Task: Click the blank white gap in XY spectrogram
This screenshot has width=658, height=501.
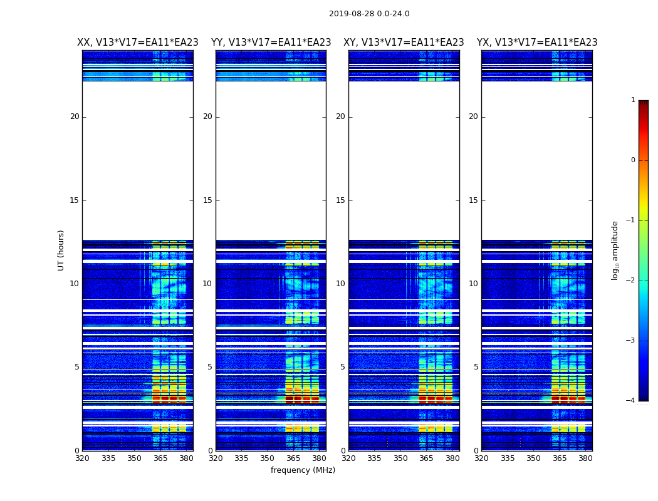Action: pos(404,160)
